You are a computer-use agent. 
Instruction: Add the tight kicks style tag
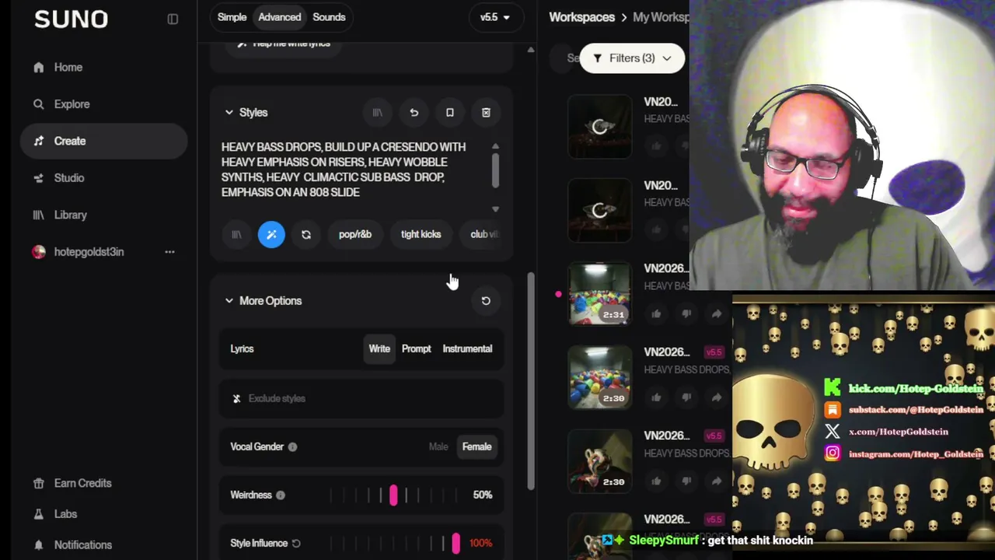point(421,234)
